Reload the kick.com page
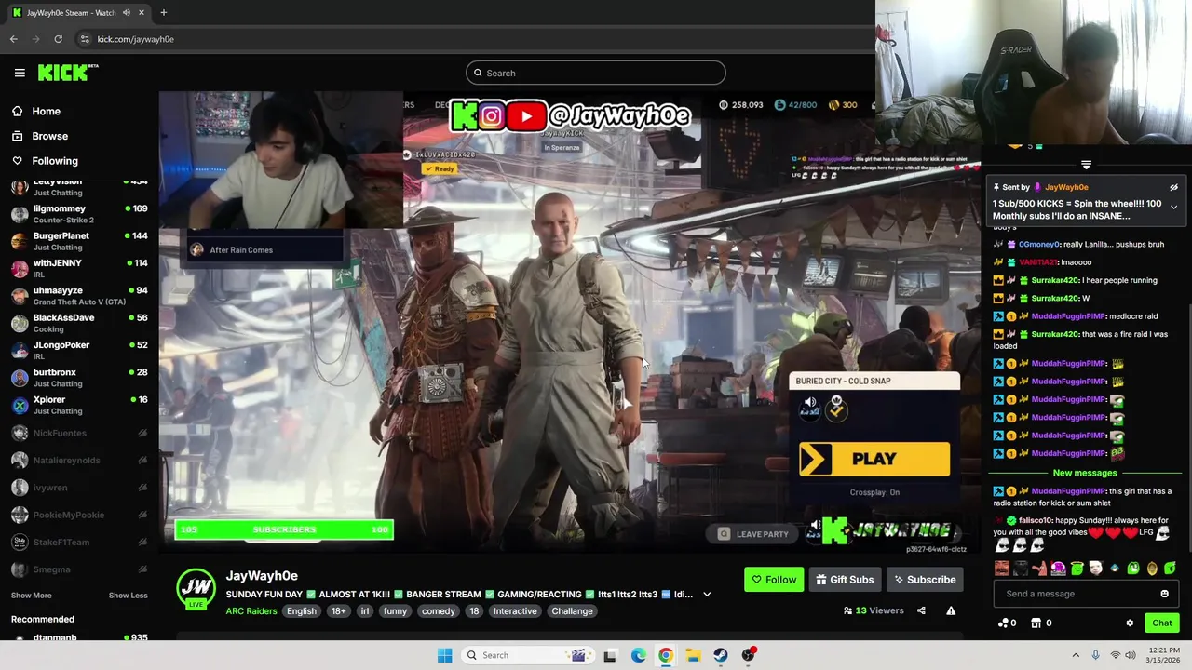The image size is (1192, 670). click(58, 39)
